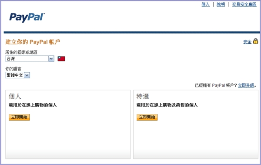Screen dimensions: 261x165
Task: Click the 你的語言 label
Action: point(13,69)
